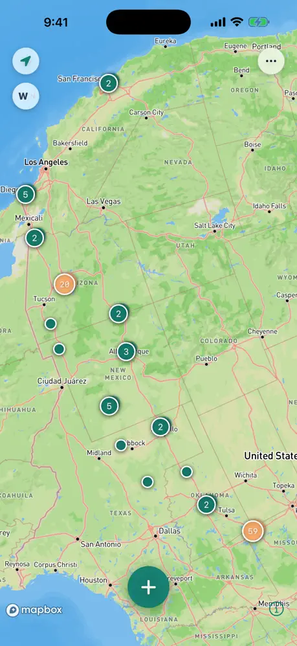Tap the Eureka city label

click(x=166, y=41)
